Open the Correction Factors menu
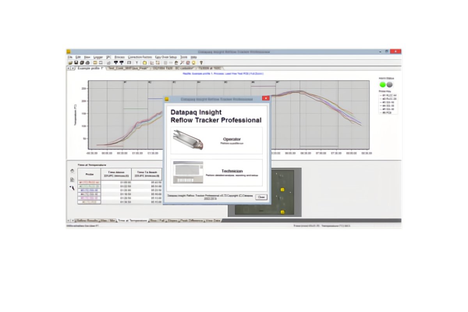The height and width of the screenshot is (312, 468). click(x=140, y=57)
